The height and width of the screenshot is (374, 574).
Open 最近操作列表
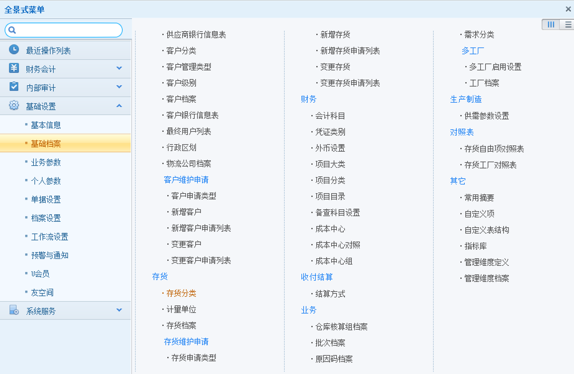tap(48, 51)
